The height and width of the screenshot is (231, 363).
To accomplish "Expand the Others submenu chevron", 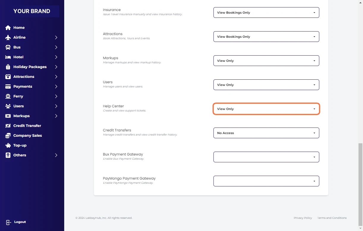I will 56,155.
